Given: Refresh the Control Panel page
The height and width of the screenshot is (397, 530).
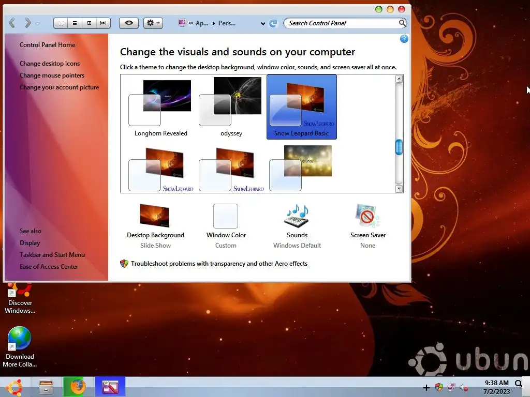Looking at the screenshot, I should coord(273,23).
